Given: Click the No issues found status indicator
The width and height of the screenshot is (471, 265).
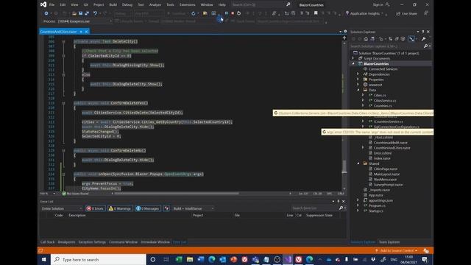Looking at the screenshot, I should tap(75, 194).
